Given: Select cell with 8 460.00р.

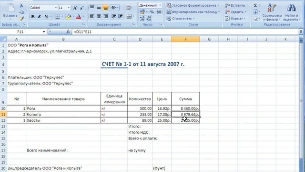Looking at the screenshot, I should pos(185,108).
